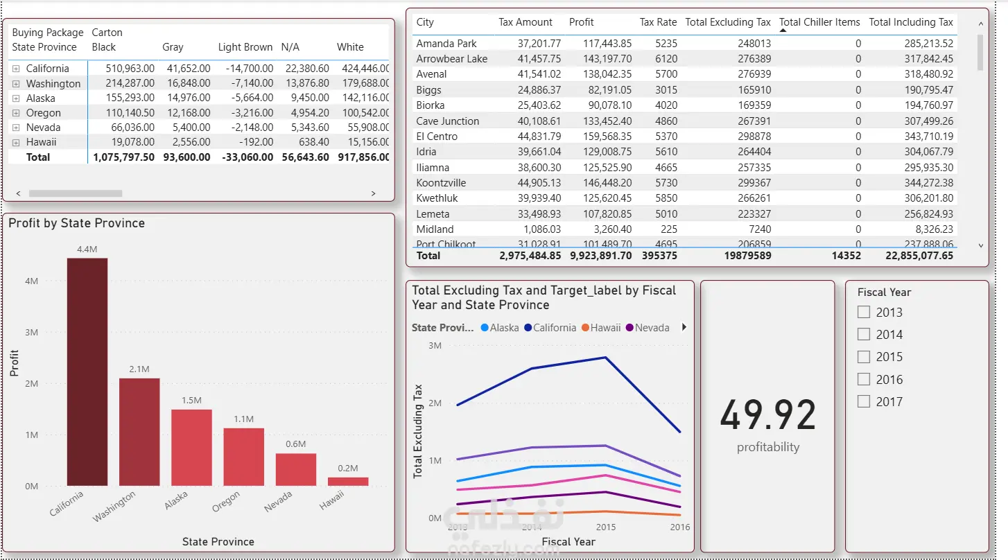Check the 2016 fiscal year box
Screen dimensions: 1008x560
864,379
